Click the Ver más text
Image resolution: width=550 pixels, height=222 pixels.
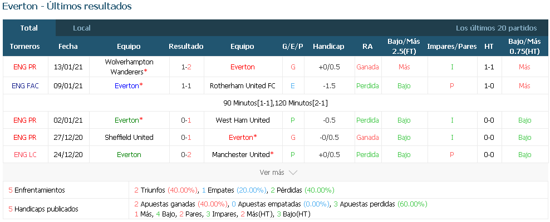coord(272,173)
